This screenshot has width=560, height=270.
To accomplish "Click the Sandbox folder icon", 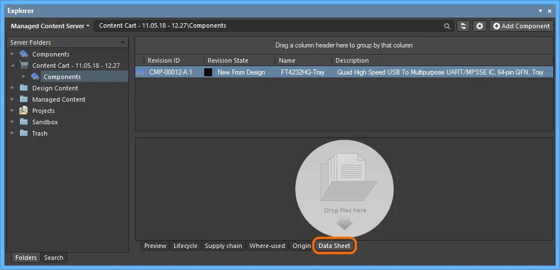I will coord(24,121).
